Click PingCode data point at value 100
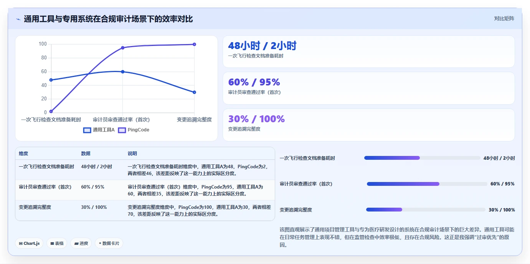This screenshot has height=264, width=530. tap(195, 44)
